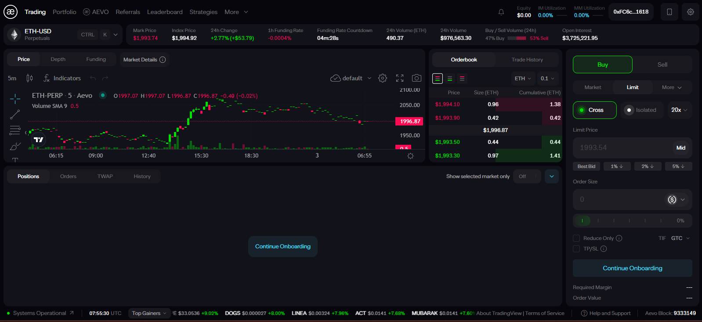Open the Portfolio page

click(x=65, y=12)
